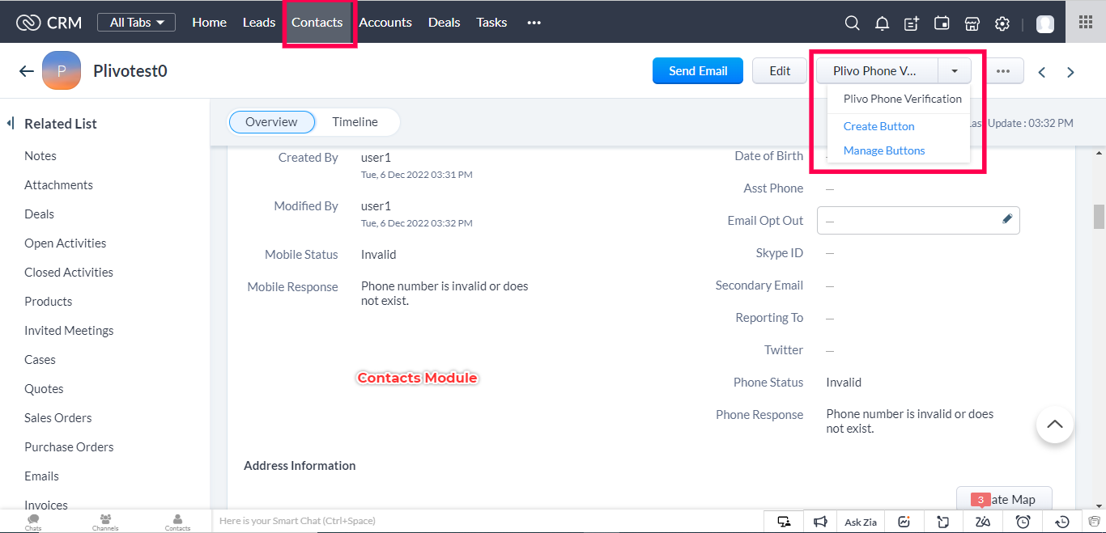Click the Create Button link

point(878,126)
